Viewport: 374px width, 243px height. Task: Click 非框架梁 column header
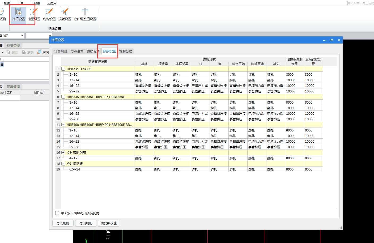pyautogui.click(x=181, y=64)
